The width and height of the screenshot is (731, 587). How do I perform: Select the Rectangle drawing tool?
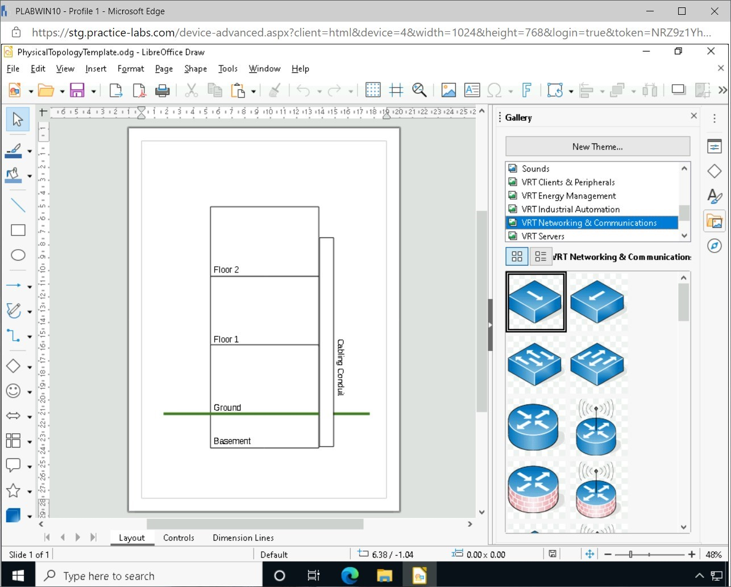pos(18,230)
